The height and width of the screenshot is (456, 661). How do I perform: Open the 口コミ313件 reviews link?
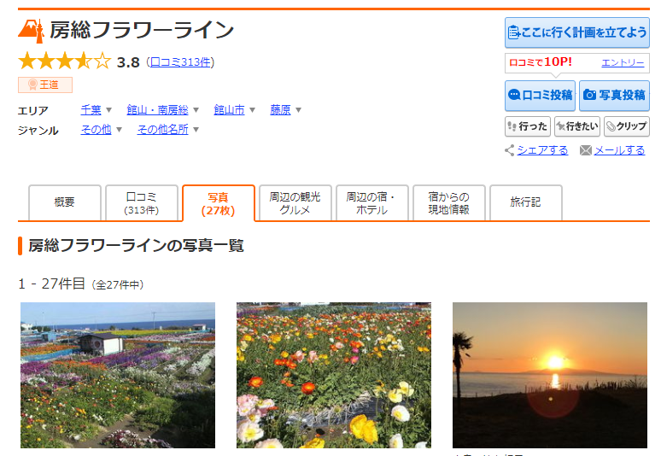[180, 62]
